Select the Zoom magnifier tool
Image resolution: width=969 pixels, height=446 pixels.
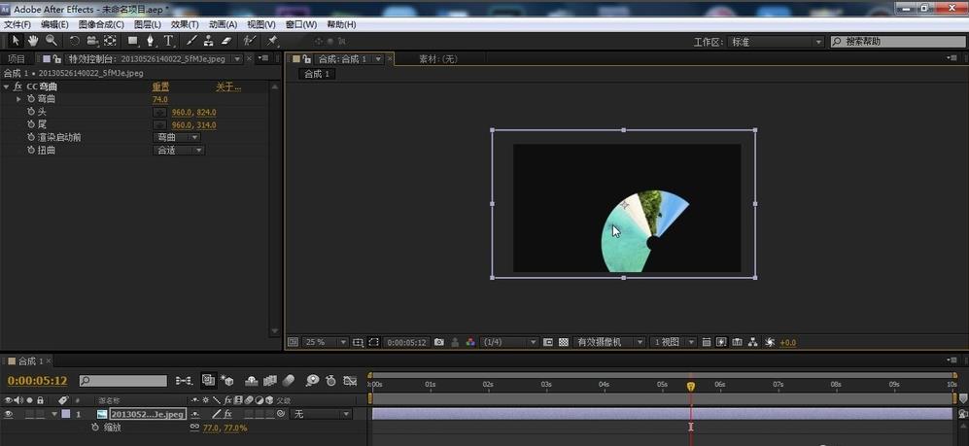pos(52,40)
